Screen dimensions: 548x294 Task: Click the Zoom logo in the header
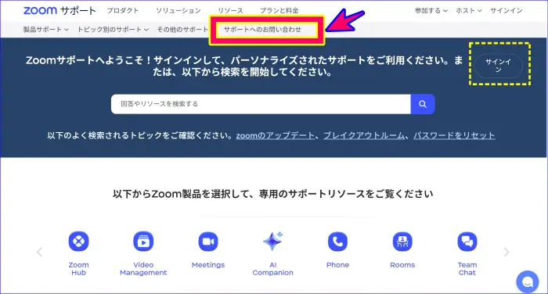(x=40, y=10)
